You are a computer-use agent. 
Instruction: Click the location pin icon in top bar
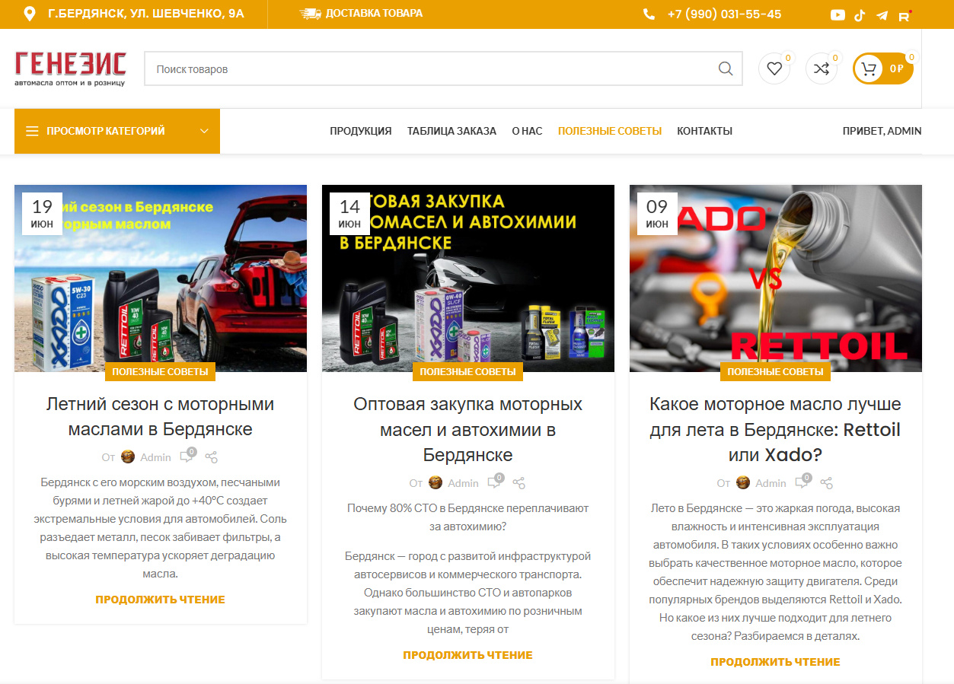[30, 14]
